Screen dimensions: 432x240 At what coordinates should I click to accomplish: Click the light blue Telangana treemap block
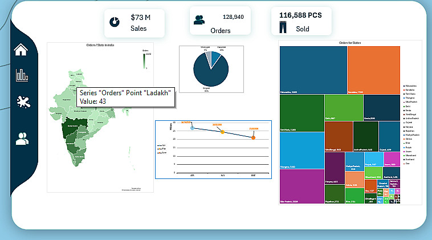click(302, 150)
